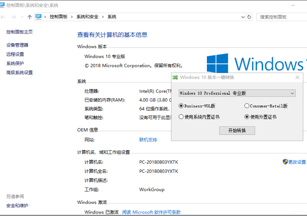Click the computer icon in address bar
Screen dimensions: 307x216
point(38,17)
